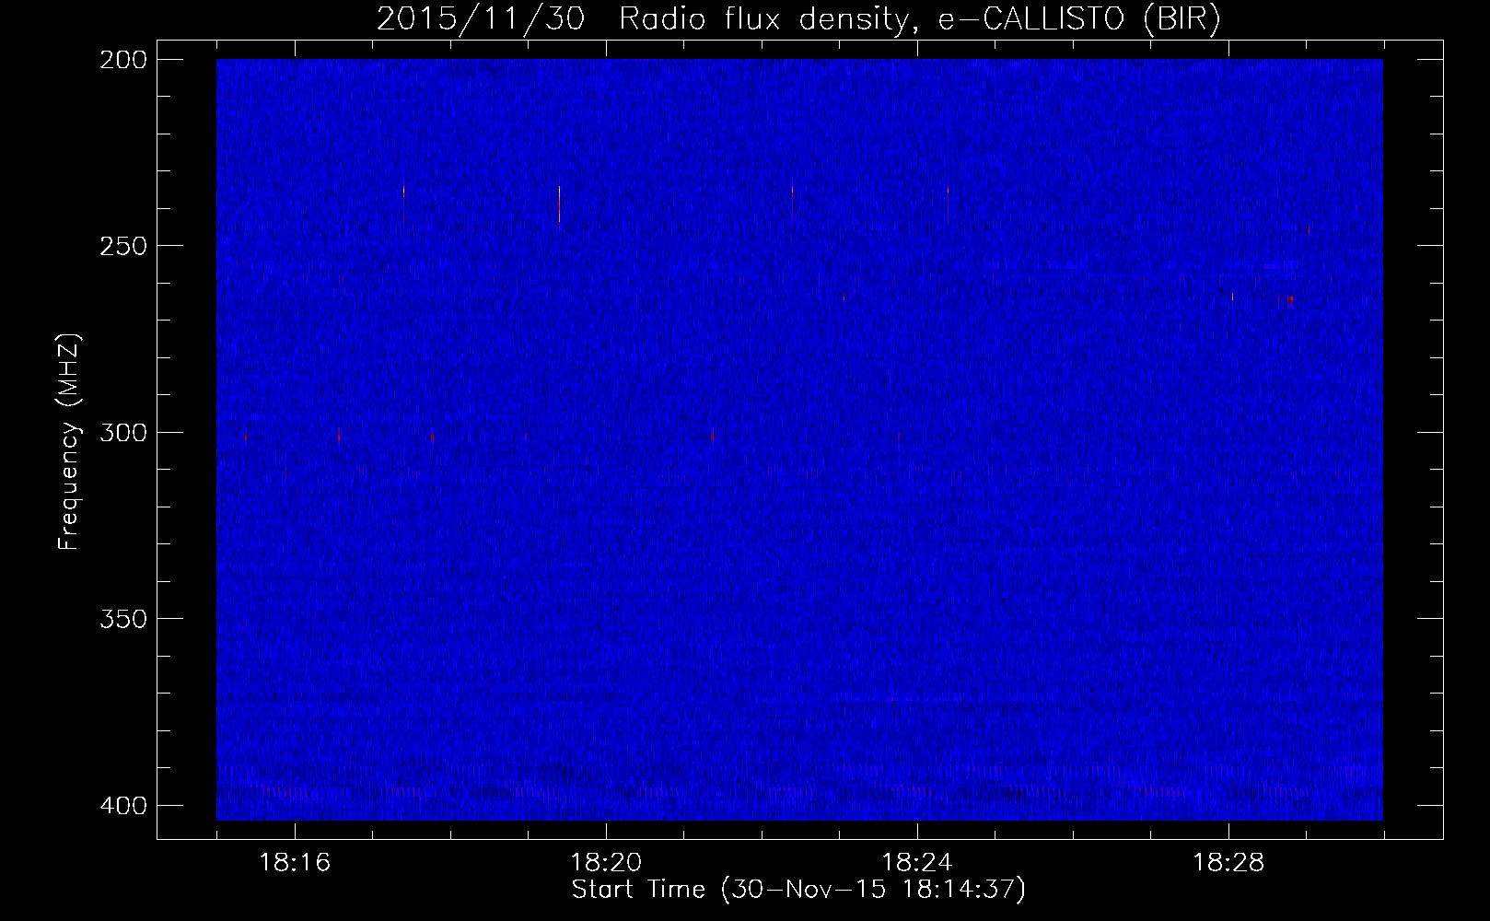Image resolution: width=1490 pixels, height=921 pixels.
Task: Click the 200 frequency tick label
Action: [122, 59]
